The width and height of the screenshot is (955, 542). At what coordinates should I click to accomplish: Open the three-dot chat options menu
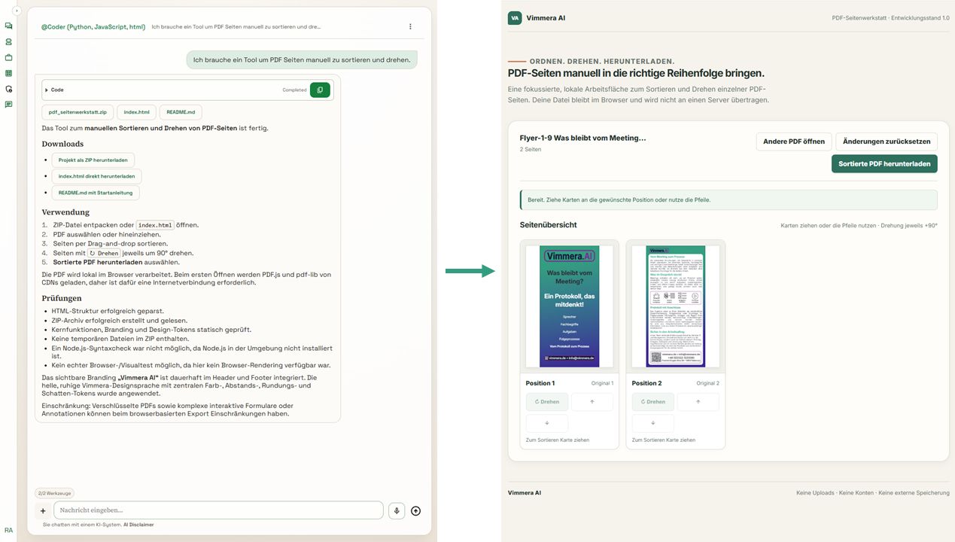(x=410, y=26)
